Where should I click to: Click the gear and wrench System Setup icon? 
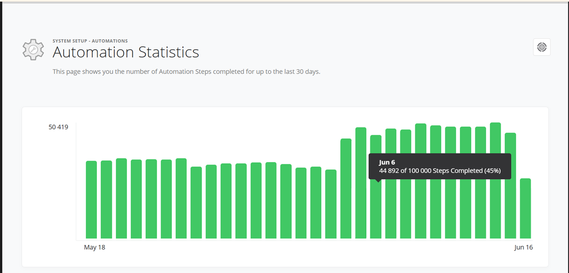coord(33,49)
